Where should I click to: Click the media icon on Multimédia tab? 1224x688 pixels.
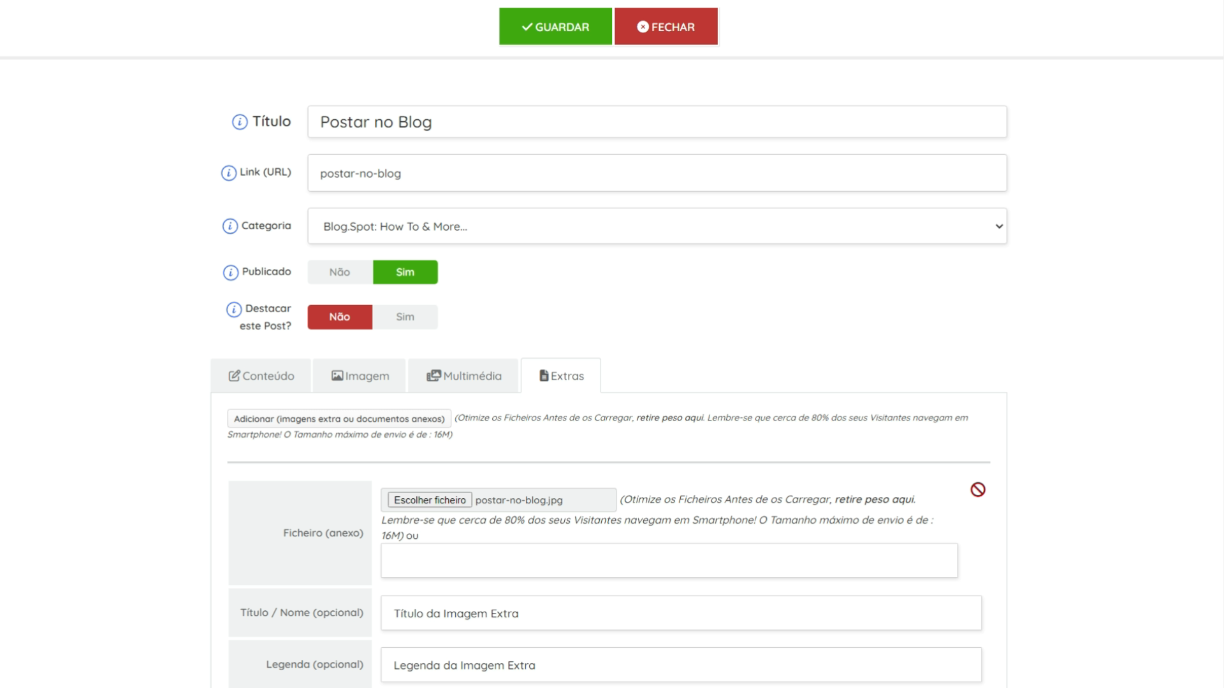(x=433, y=376)
